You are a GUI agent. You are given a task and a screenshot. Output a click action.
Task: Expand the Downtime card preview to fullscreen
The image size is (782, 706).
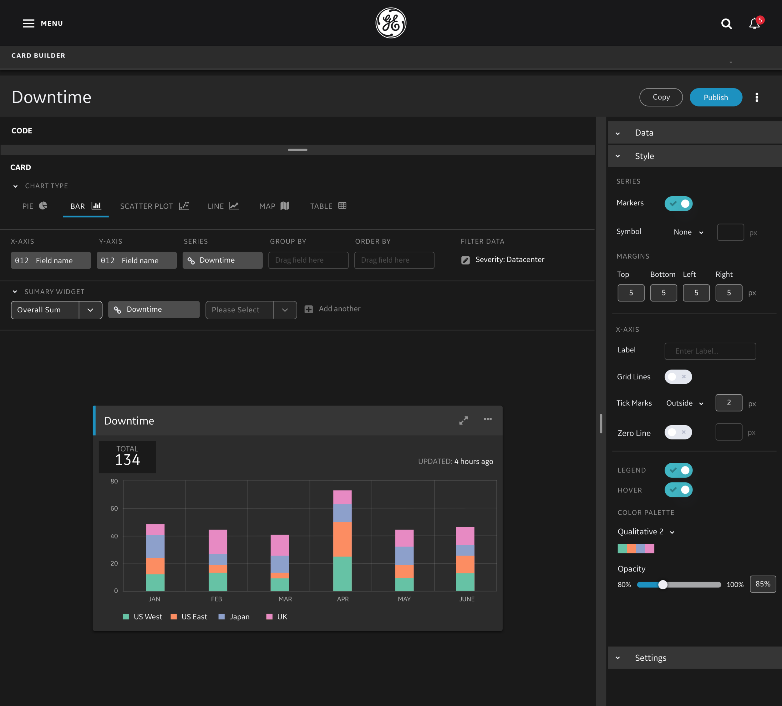pyautogui.click(x=463, y=420)
